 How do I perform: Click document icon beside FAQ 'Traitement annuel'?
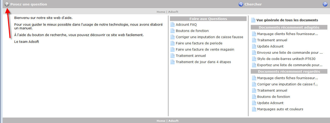[173, 56]
